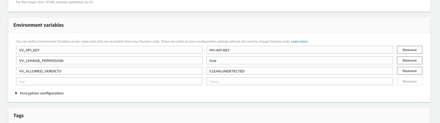Focus the VV_API_KEY key field
This screenshot has height=123, width=440.
[x=109, y=50]
